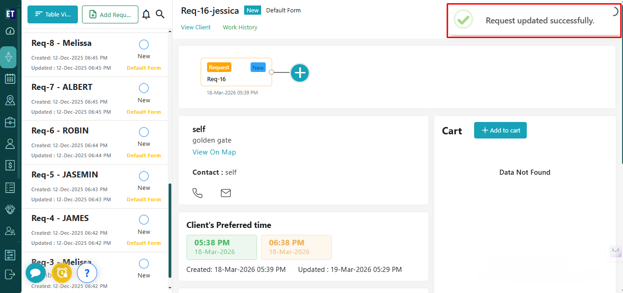Click the search magnifier icon
The width and height of the screenshot is (623, 293).
[x=160, y=15]
